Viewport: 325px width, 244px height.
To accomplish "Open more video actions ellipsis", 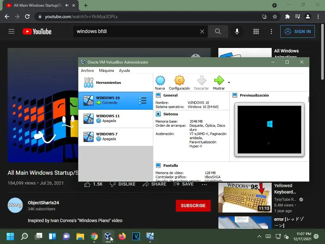I will (x=204, y=185).
